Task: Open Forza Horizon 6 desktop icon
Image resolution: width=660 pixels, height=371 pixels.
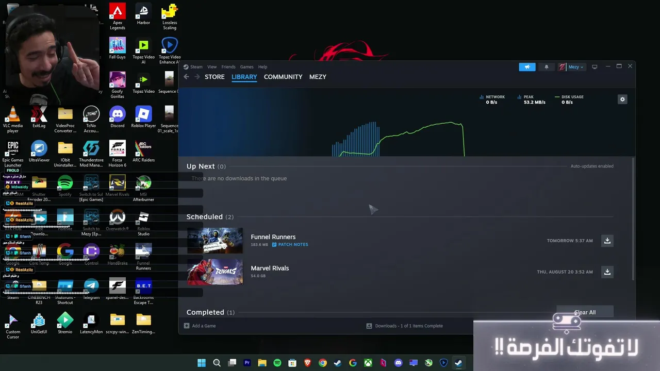Action: 118,155
